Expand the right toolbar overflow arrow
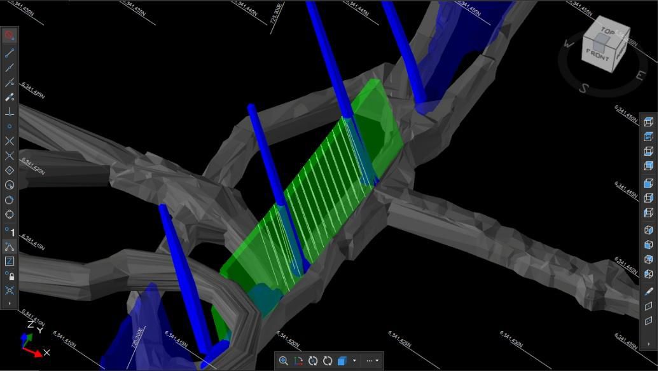Screen dimensions: 659x371 [648, 344]
